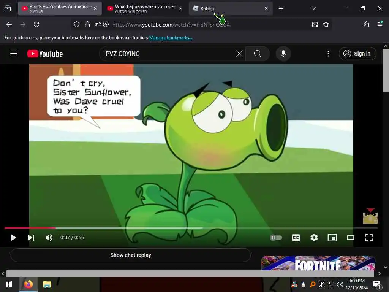
Task: Run the YouTube search magnifier button
Action: coord(258,54)
